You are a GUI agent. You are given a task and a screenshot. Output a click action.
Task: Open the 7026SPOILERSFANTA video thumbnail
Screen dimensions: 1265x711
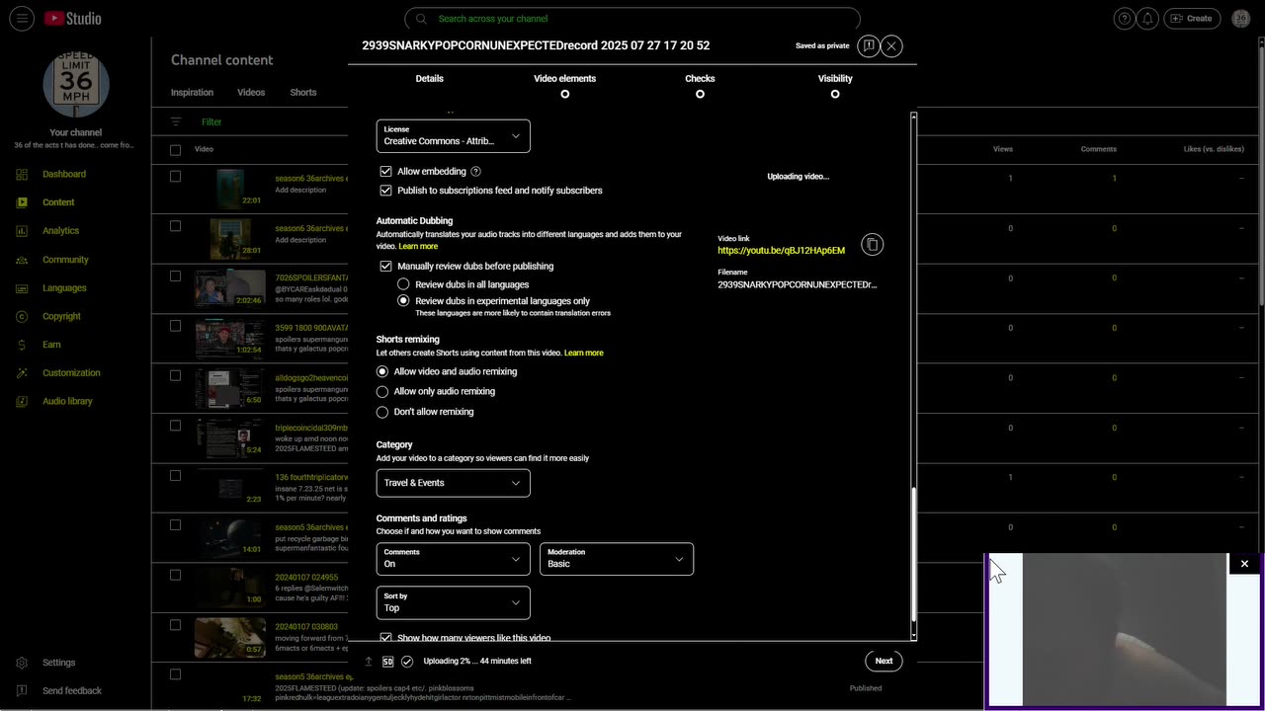tap(229, 287)
